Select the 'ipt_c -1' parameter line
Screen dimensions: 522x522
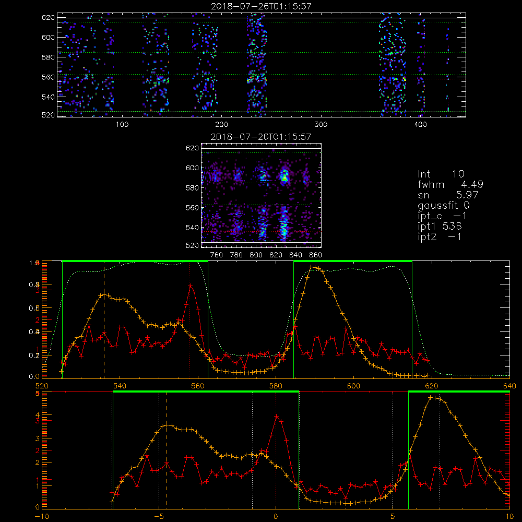442,216
